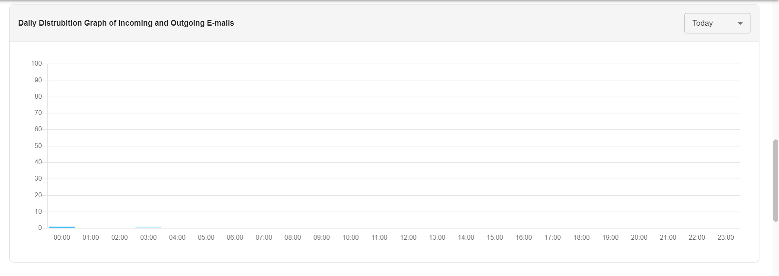The image size is (779, 276).
Task: Click the 70 y-axis value label
Action: (x=38, y=113)
